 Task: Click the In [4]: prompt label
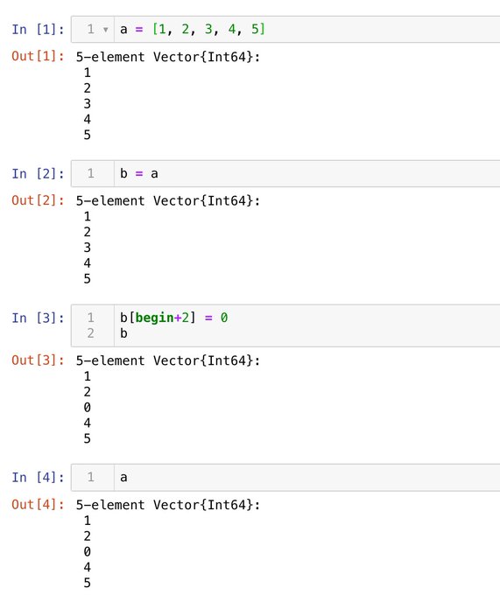coord(38,478)
